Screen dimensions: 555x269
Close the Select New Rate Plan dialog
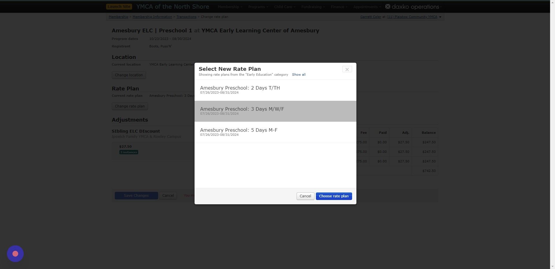pos(347,69)
